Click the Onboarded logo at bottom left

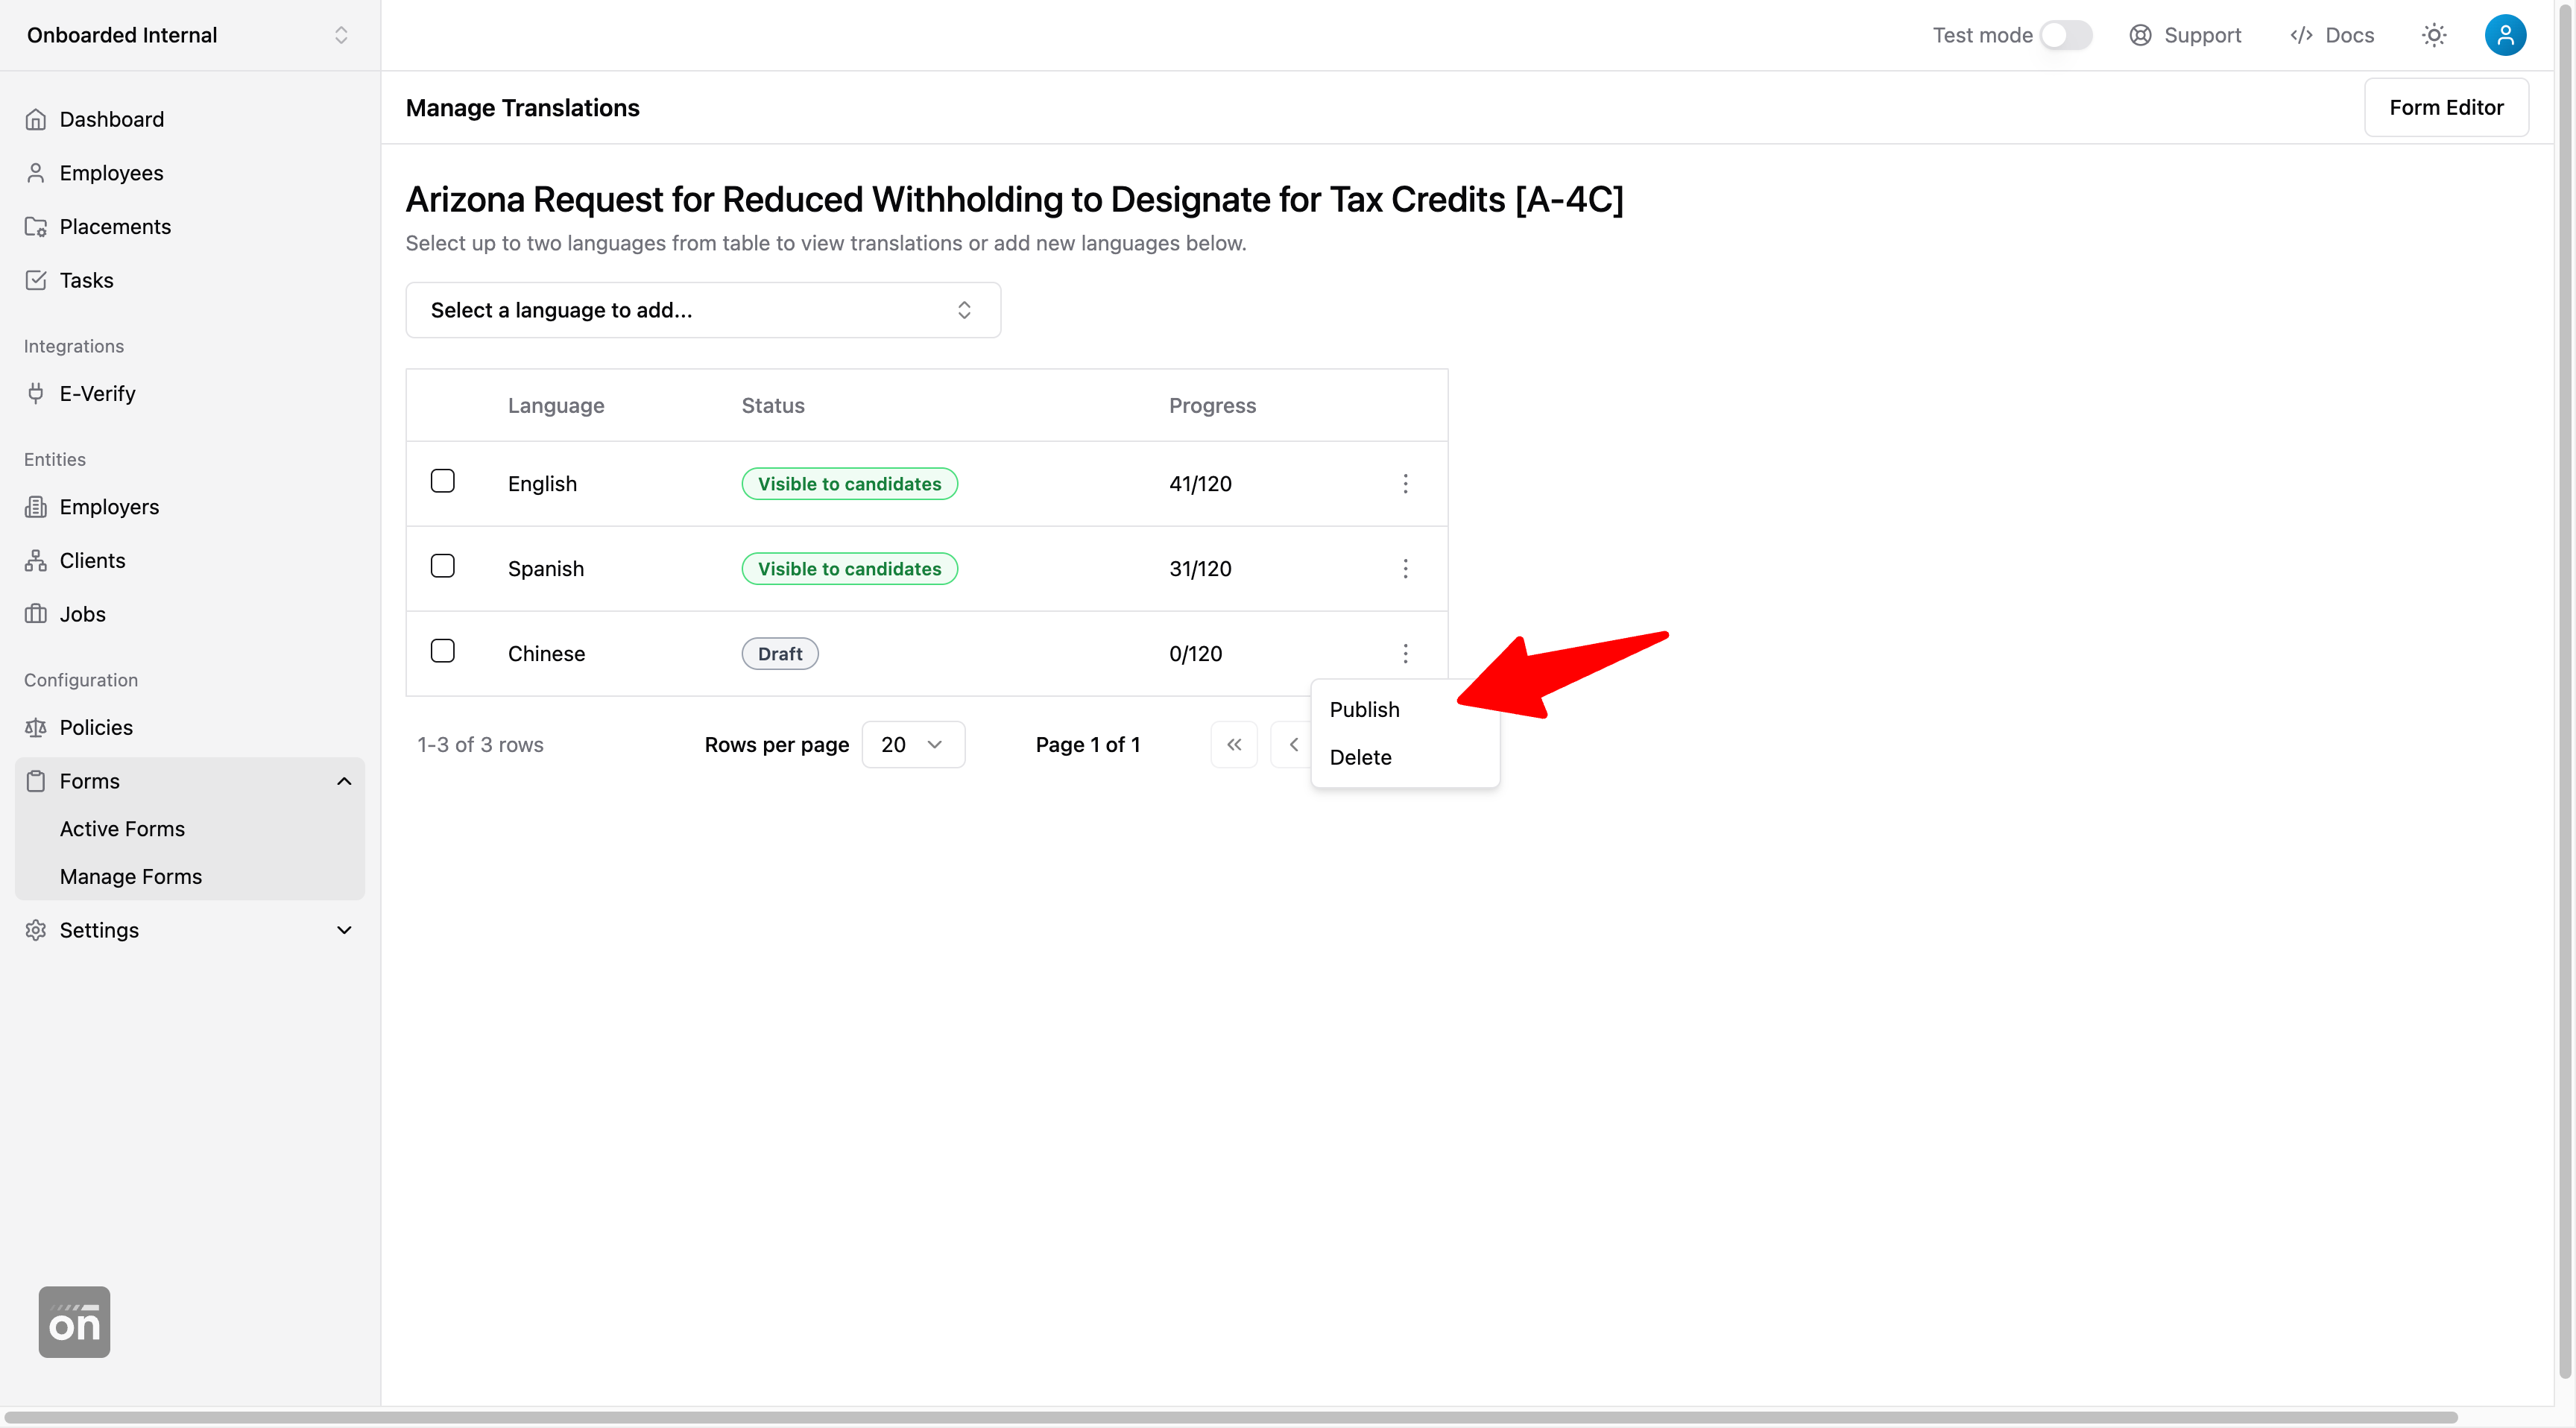coord(74,1322)
